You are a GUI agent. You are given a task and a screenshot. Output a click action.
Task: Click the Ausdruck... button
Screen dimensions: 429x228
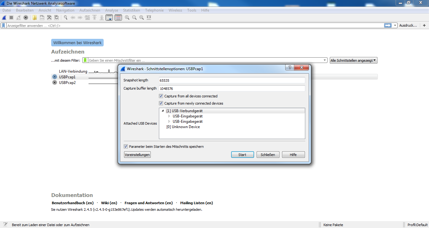(408, 25)
